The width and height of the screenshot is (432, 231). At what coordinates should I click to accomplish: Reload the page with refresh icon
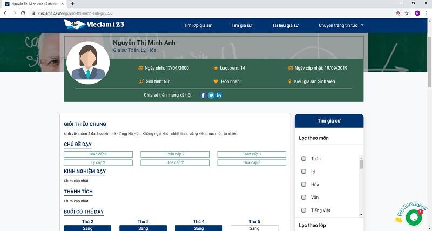point(23,13)
